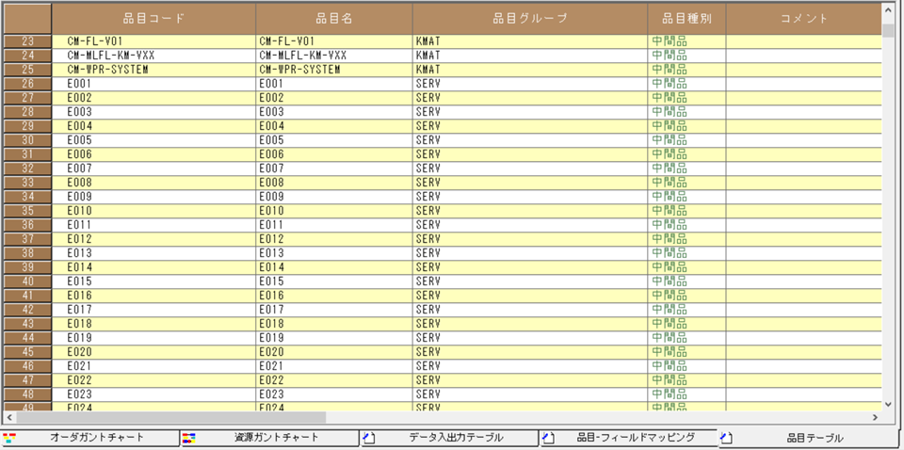Image resolution: width=904 pixels, height=450 pixels.
Task: Switch to the 品目-フィールドマッピング tab
Action: [x=628, y=438]
